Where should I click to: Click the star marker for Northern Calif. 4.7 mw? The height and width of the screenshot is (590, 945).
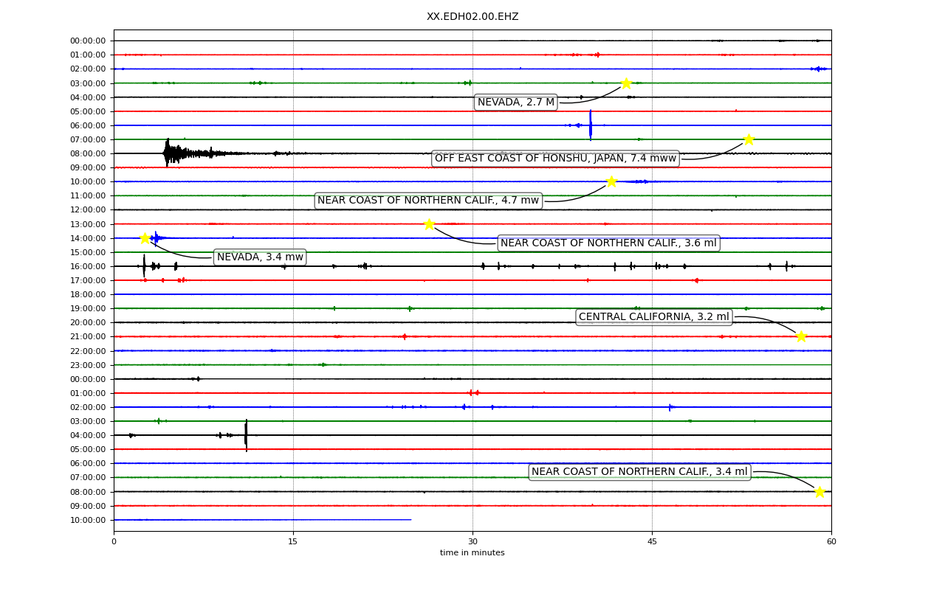tap(611, 181)
